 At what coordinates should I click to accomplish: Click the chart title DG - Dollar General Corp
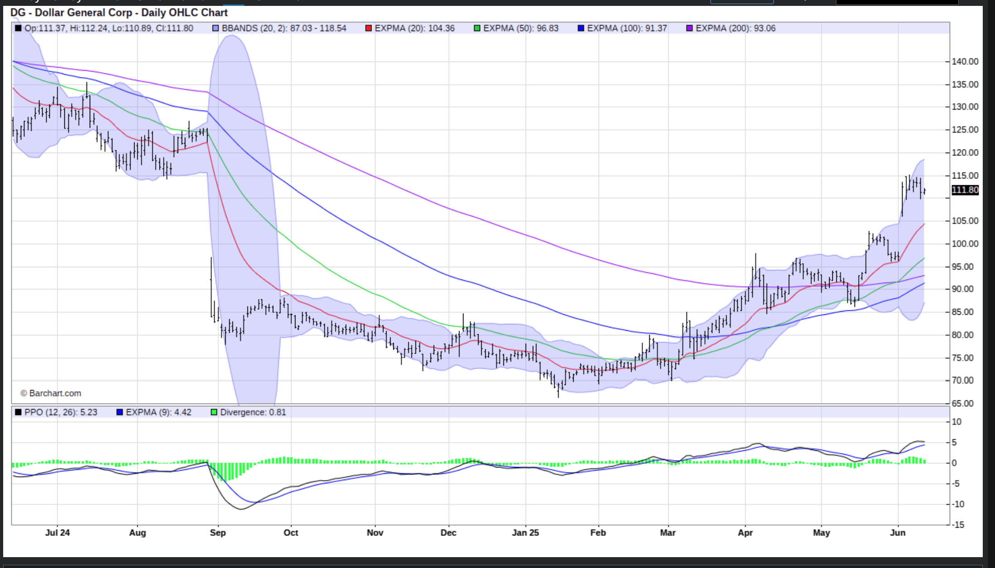click(x=119, y=13)
